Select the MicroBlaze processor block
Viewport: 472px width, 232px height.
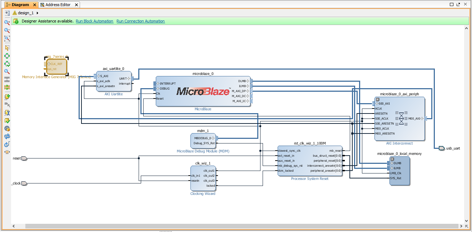coord(203,91)
